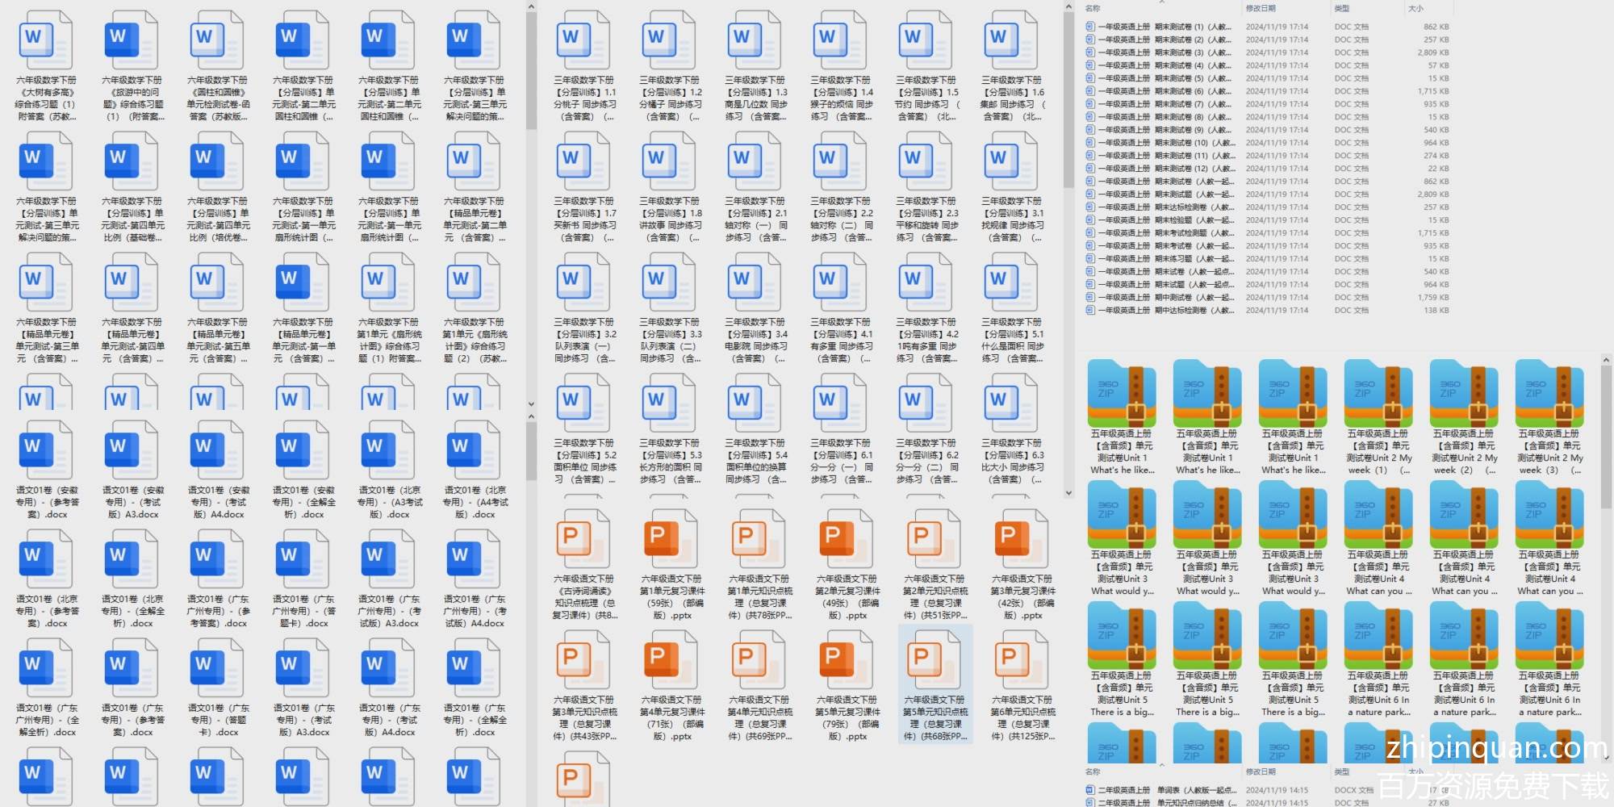Select the 6.3 比大小 Word file icon
Image resolution: width=1614 pixels, height=807 pixels.
1011,403
